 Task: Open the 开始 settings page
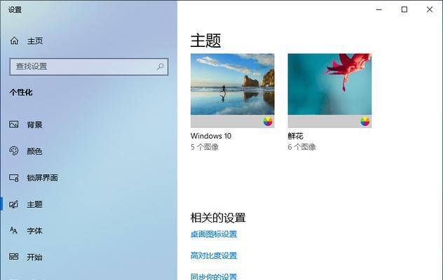pyautogui.click(x=34, y=257)
